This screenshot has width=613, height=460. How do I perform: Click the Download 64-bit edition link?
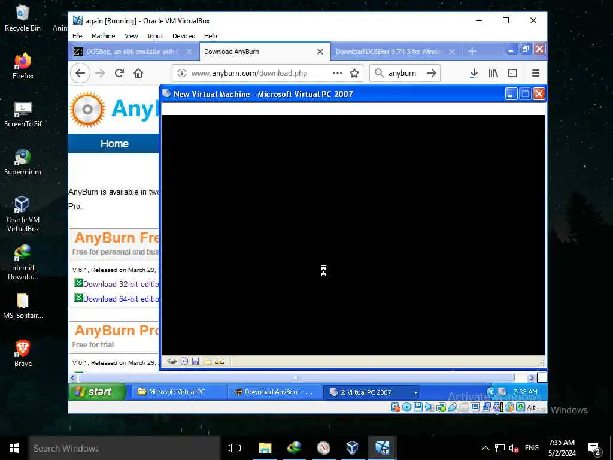point(120,299)
